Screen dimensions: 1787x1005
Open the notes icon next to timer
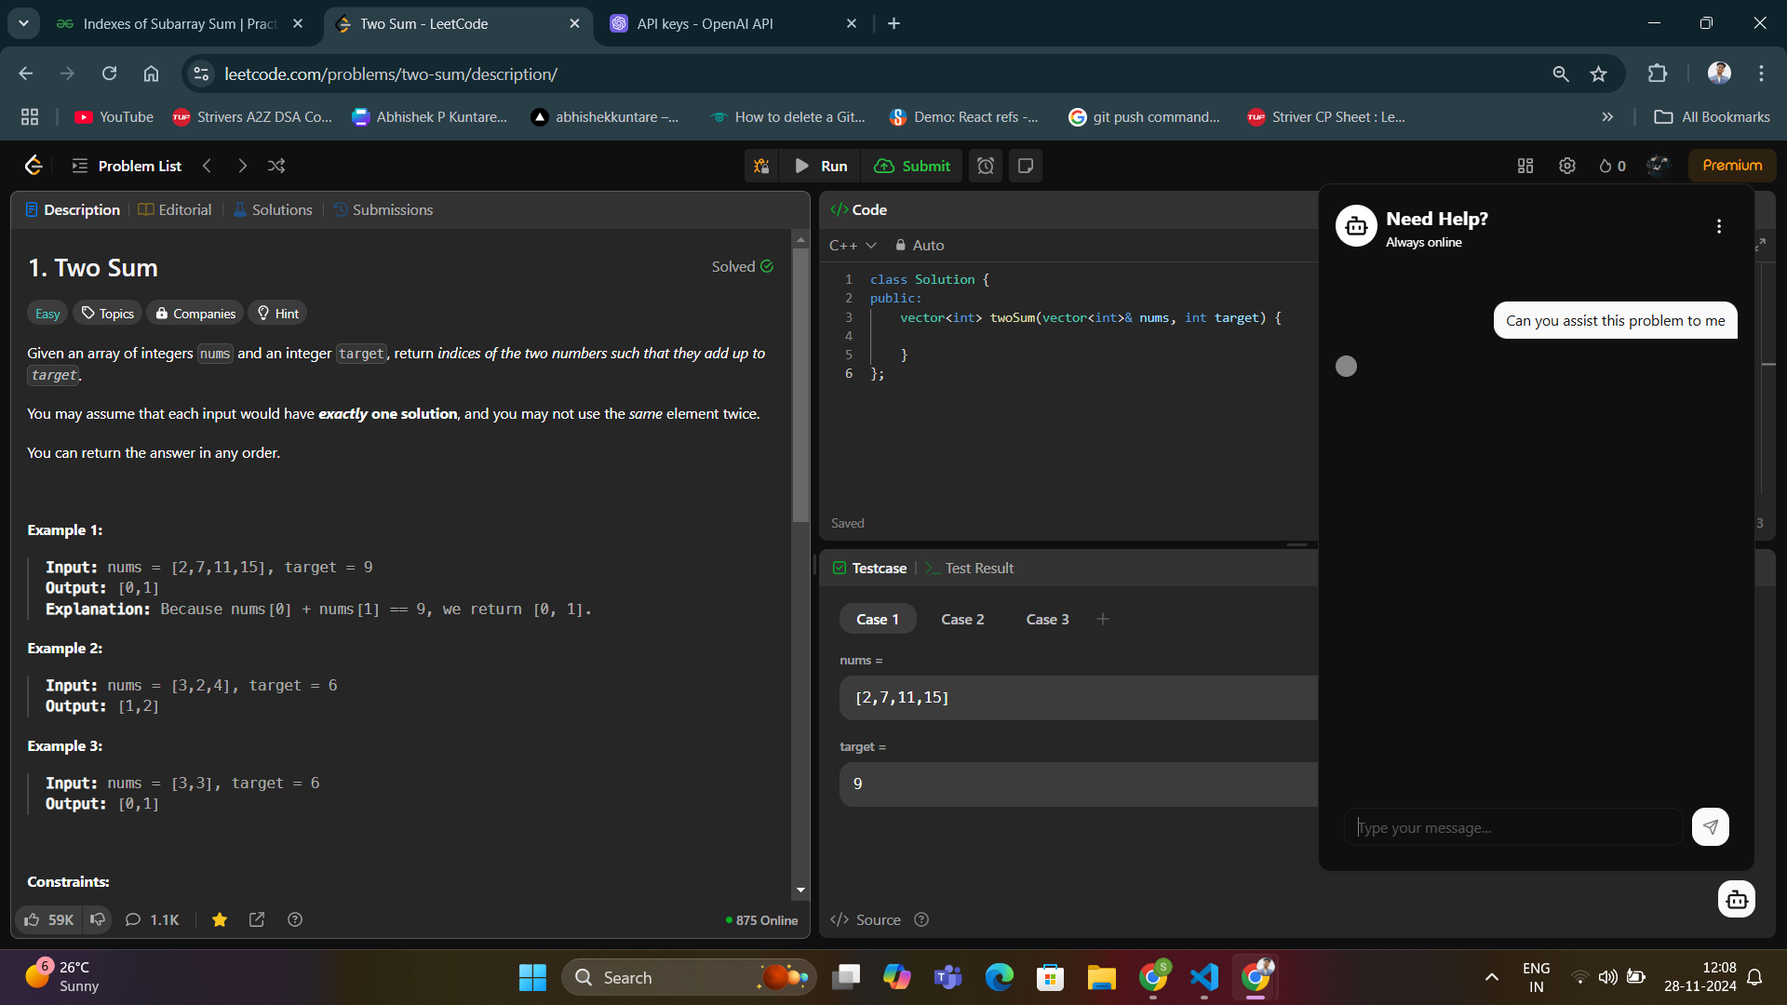(1026, 166)
